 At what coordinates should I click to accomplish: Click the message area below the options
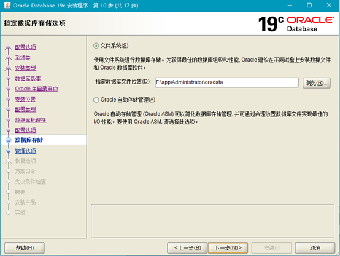coord(212,221)
